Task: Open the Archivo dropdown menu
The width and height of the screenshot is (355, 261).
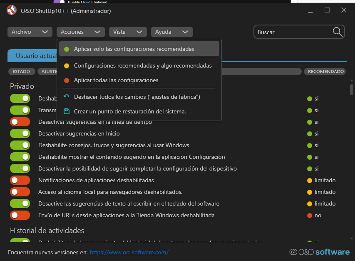Action: (x=30, y=32)
